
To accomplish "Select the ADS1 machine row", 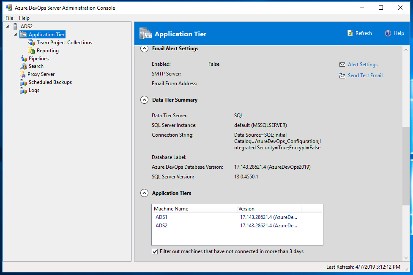I will tap(237, 217).
